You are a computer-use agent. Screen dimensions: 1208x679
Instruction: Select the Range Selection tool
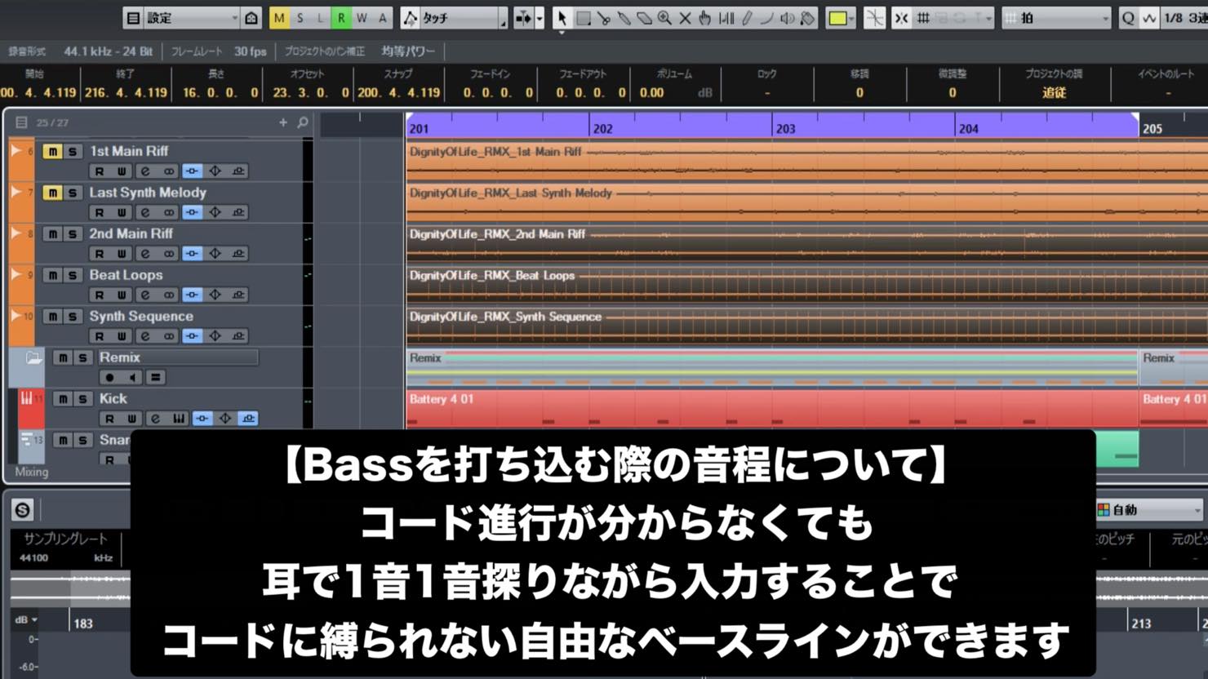pyautogui.click(x=584, y=18)
